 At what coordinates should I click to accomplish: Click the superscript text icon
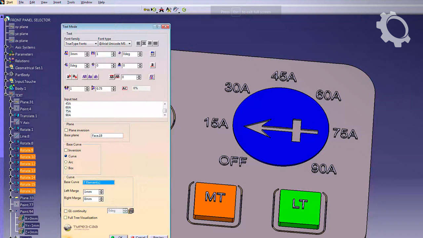(x=69, y=77)
